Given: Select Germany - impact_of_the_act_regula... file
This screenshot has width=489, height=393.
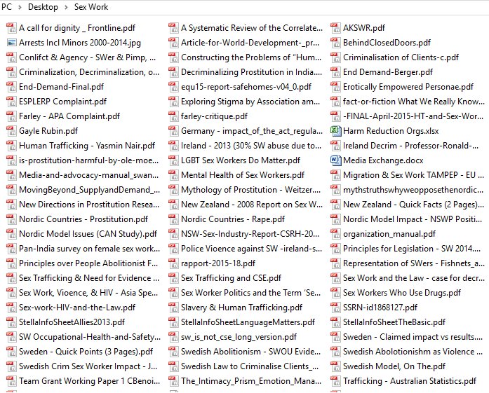Looking at the screenshot, I should [x=252, y=131].
